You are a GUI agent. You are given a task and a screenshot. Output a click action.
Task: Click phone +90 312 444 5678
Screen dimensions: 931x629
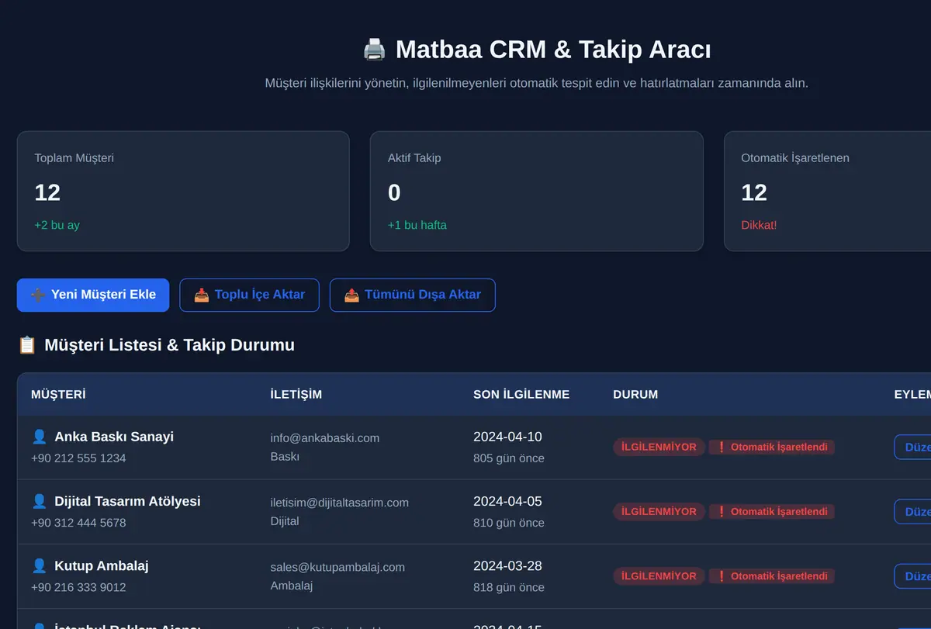tap(78, 522)
